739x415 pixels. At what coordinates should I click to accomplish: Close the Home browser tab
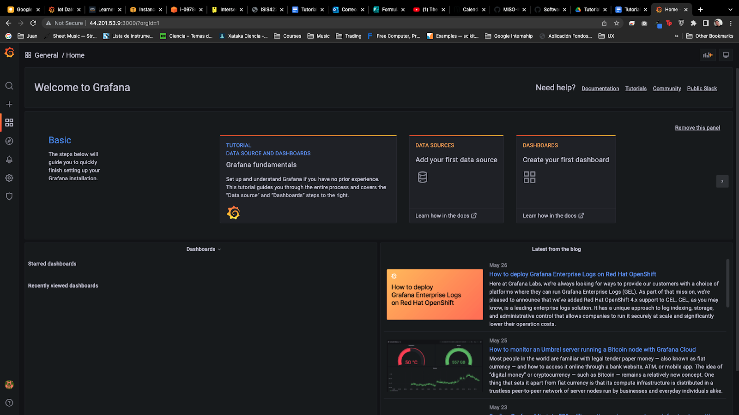(685, 9)
